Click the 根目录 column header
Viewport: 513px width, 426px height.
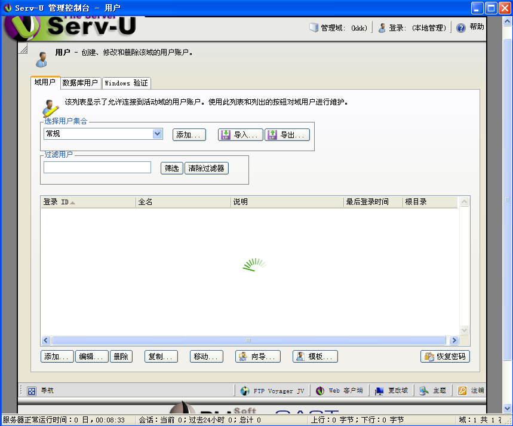pyautogui.click(x=430, y=202)
